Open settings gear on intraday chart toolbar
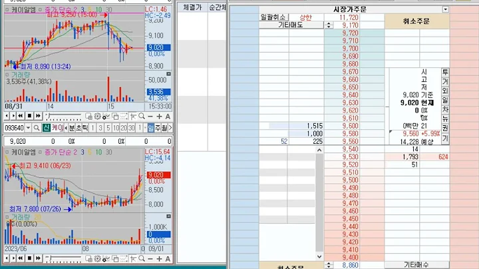This screenshot has height=269, width=479. pyautogui.click(x=97, y=116)
